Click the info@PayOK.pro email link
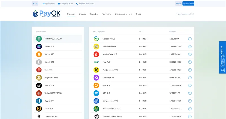The width and height of the screenshot is (226, 119). point(66,3)
